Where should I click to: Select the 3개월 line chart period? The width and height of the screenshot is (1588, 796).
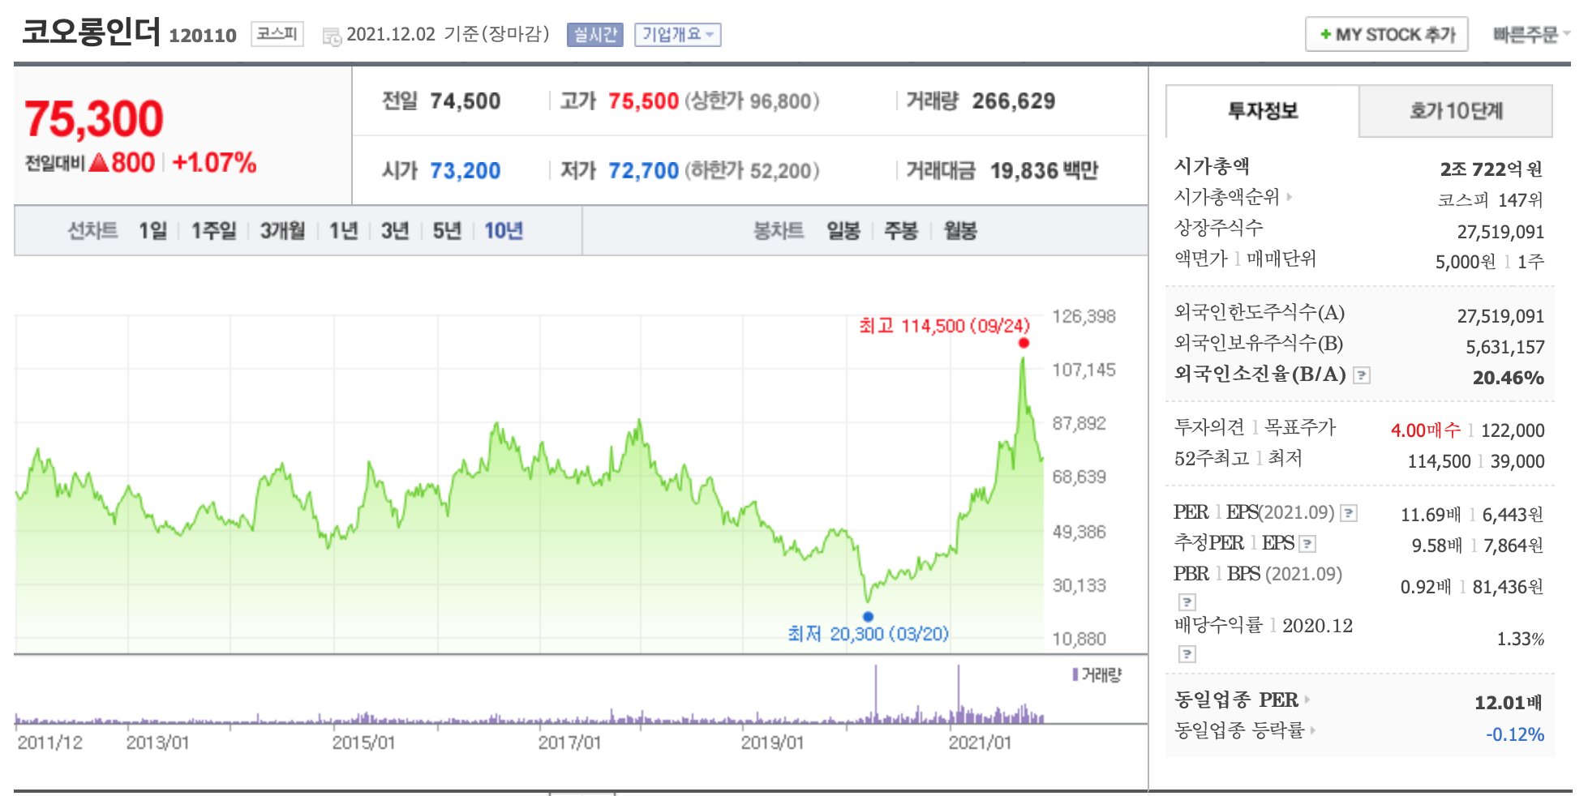282,231
